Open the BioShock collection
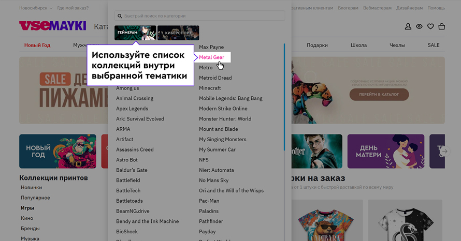This screenshot has width=461, height=241. coord(127,232)
